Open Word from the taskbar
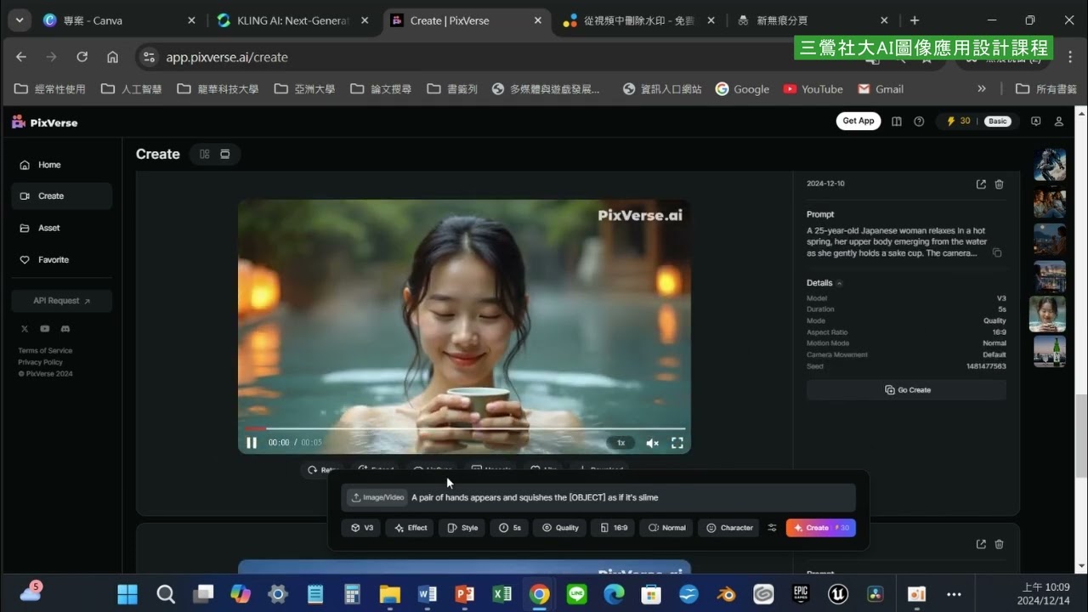The image size is (1088, 612). tap(428, 593)
